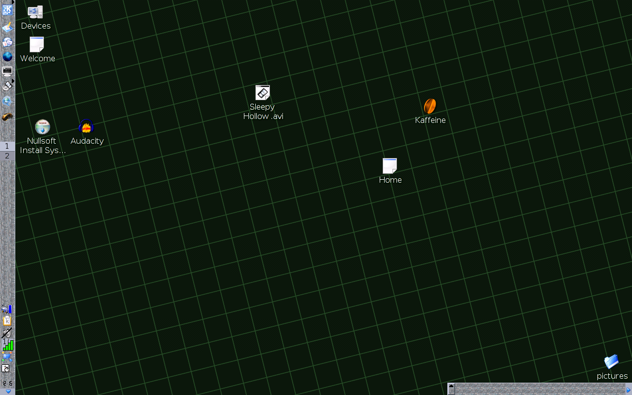Select the Sleepy Hollow .avi file
Screen dimensions: 632x395
pos(263,93)
